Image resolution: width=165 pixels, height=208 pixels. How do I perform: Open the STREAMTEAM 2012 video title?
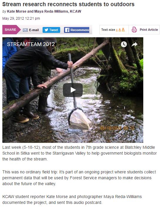[31, 44]
